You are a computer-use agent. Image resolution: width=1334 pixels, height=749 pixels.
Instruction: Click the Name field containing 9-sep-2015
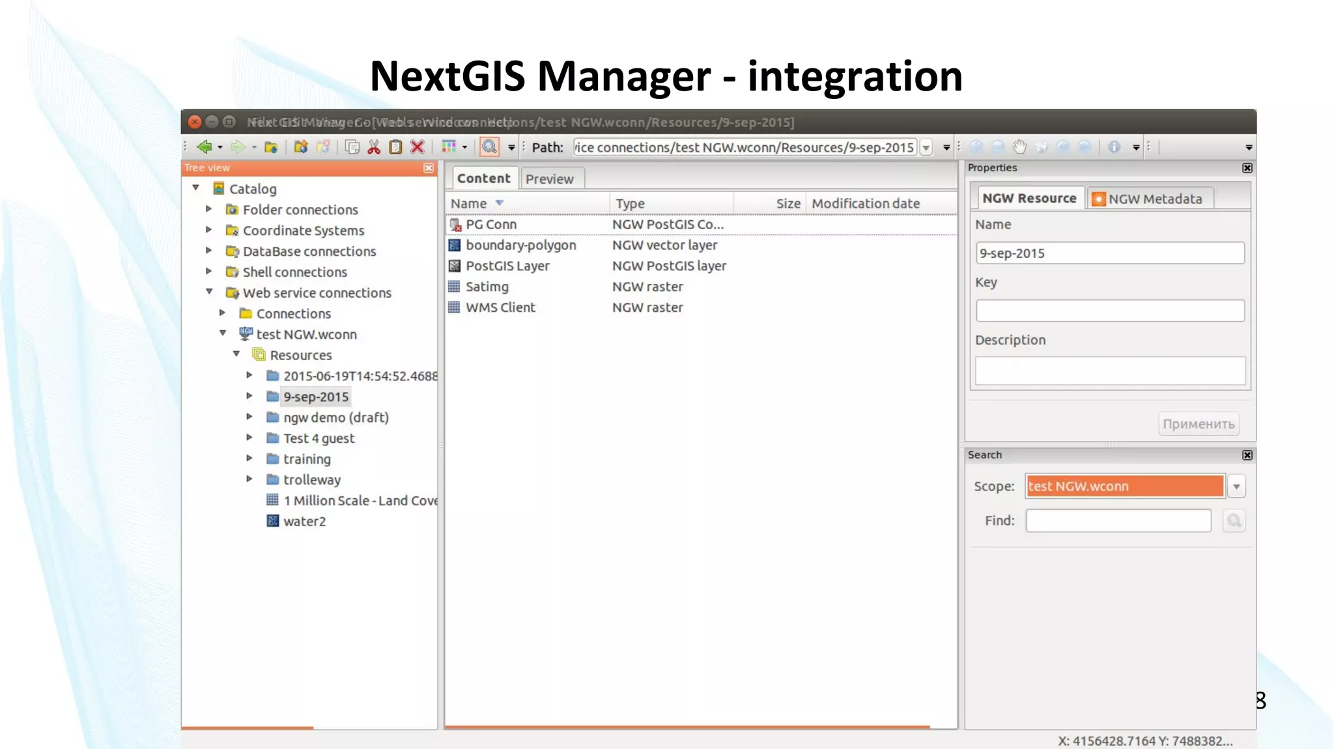click(1110, 253)
